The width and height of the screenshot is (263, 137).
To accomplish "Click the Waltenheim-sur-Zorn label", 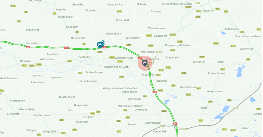I will pyautogui.click(x=116, y=67).
